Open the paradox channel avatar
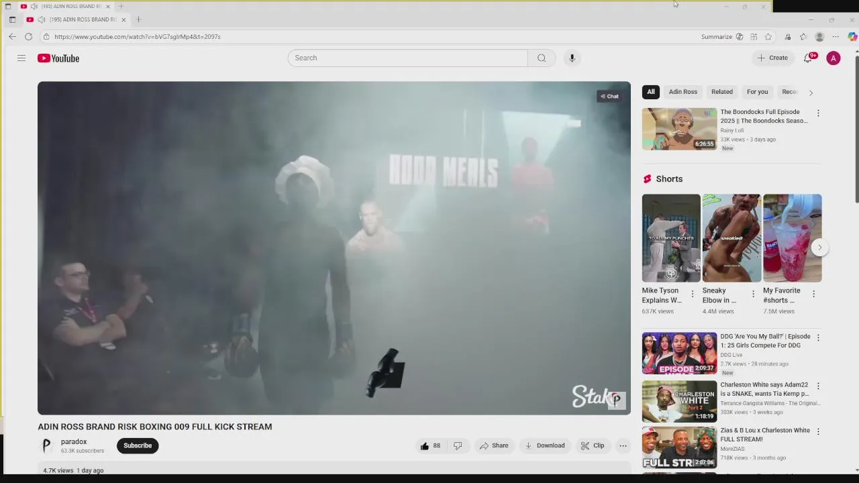859x483 pixels. 46,445
